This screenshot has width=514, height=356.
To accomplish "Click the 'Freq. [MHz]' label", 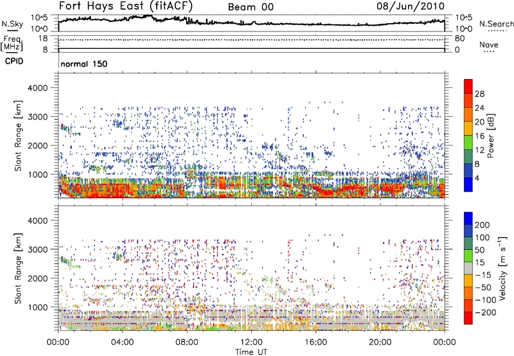I will [12, 44].
